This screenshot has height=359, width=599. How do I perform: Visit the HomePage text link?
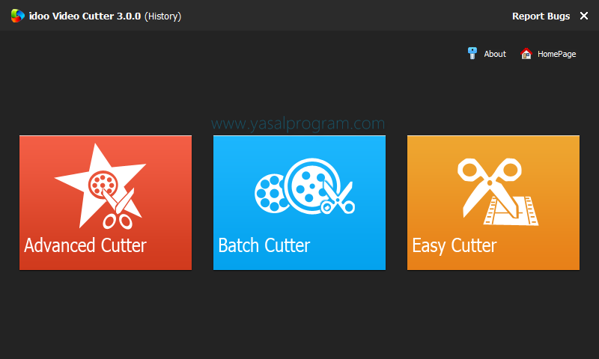tap(556, 54)
